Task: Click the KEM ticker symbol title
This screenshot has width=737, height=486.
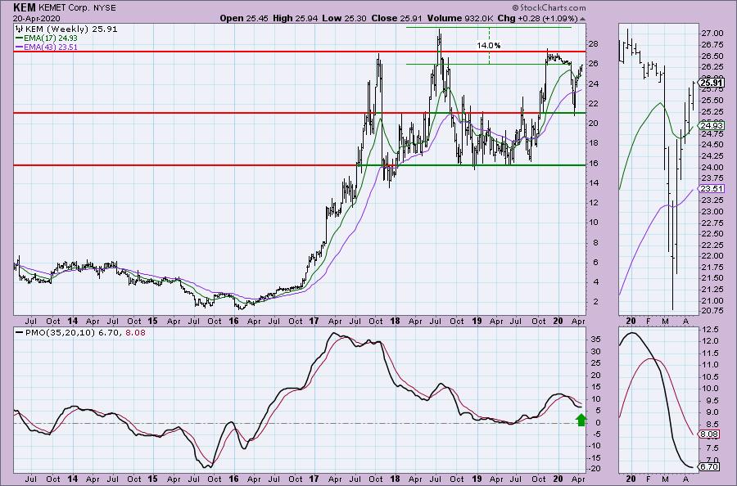Action: [23, 7]
